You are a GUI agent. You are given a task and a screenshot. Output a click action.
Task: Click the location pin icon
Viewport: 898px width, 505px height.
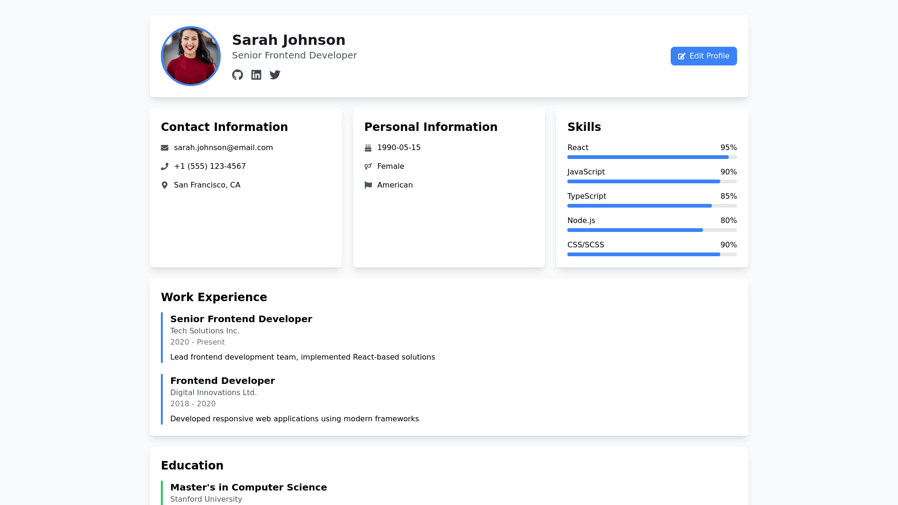tap(165, 185)
